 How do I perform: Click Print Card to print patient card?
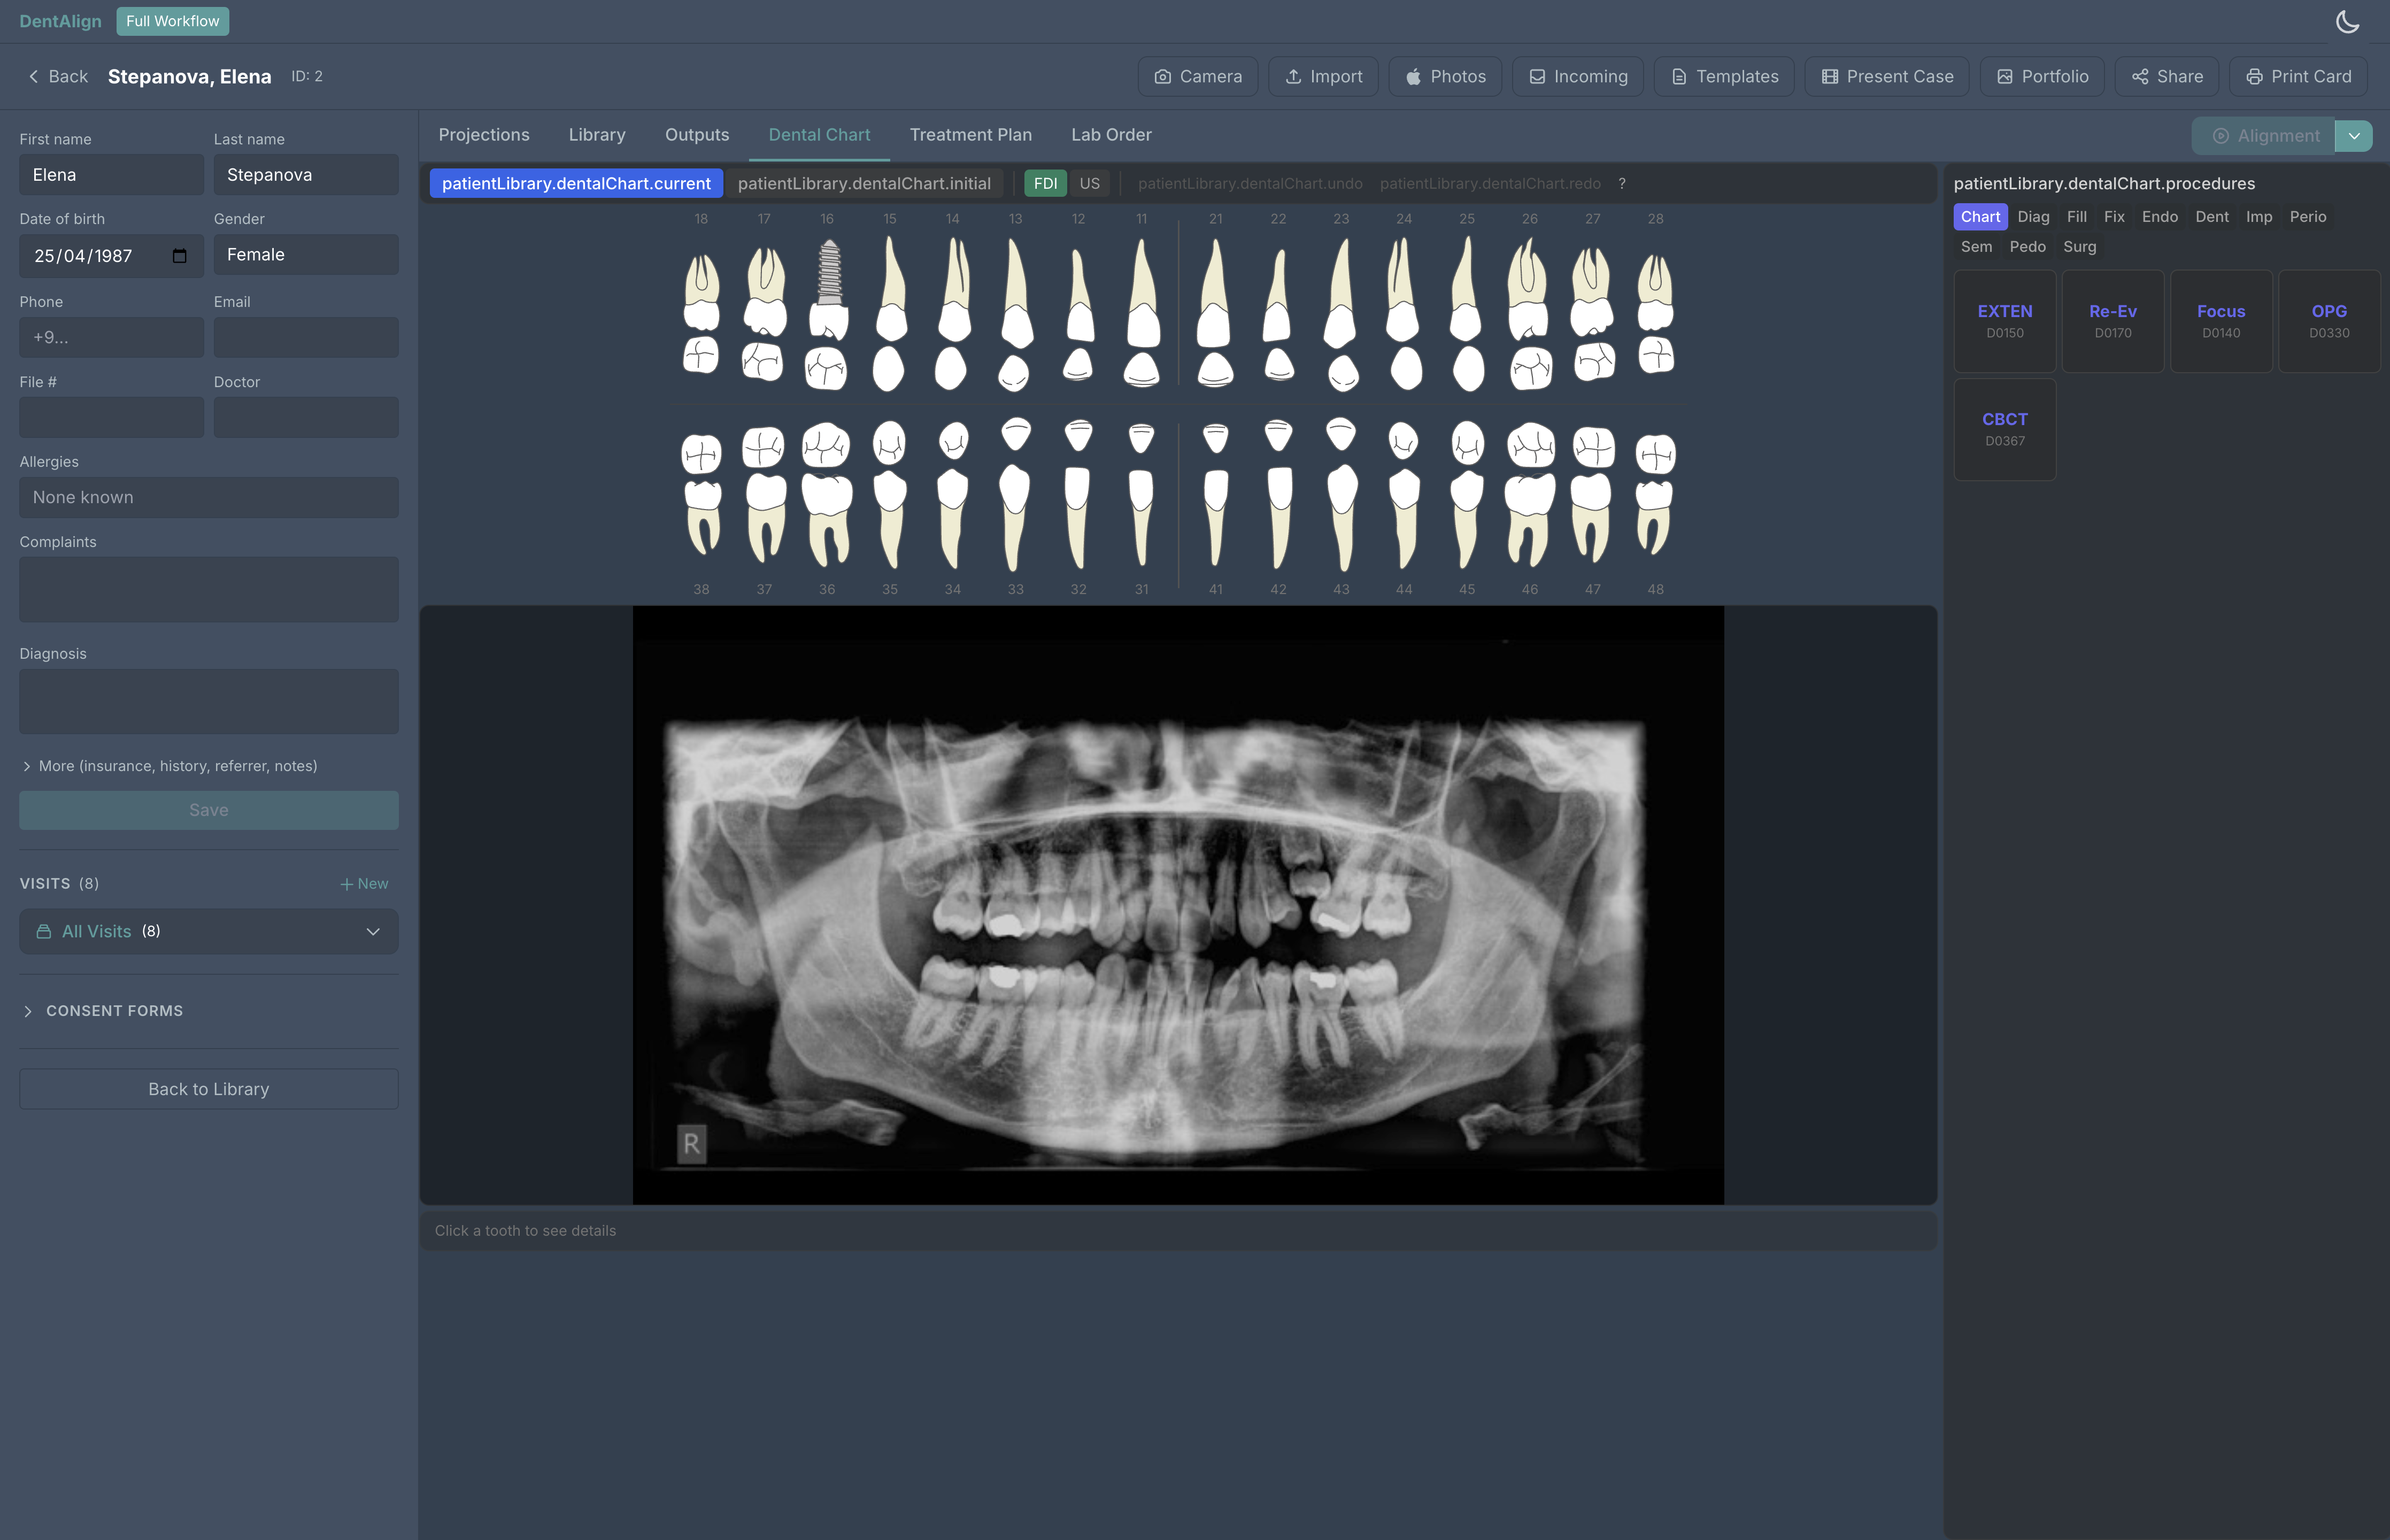point(2297,76)
